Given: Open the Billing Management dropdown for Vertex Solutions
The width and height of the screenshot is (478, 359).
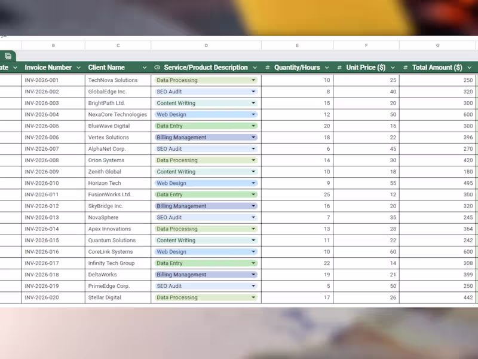Looking at the screenshot, I should [x=253, y=138].
